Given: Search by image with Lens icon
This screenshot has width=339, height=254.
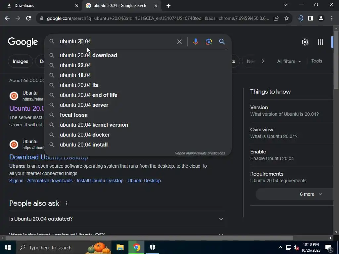Looking at the screenshot, I should 209,42.
